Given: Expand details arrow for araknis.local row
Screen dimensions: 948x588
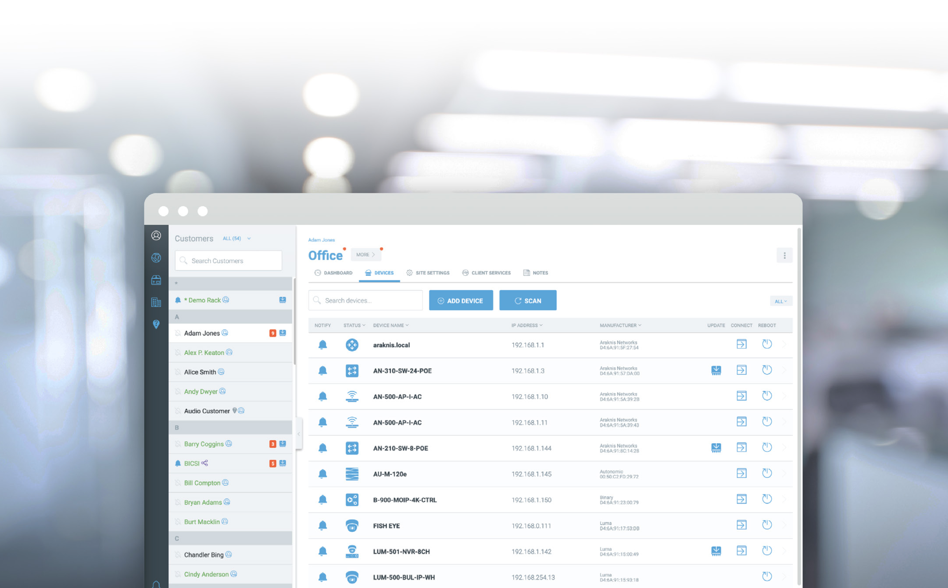Looking at the screenshot, I should pos(785,345).
